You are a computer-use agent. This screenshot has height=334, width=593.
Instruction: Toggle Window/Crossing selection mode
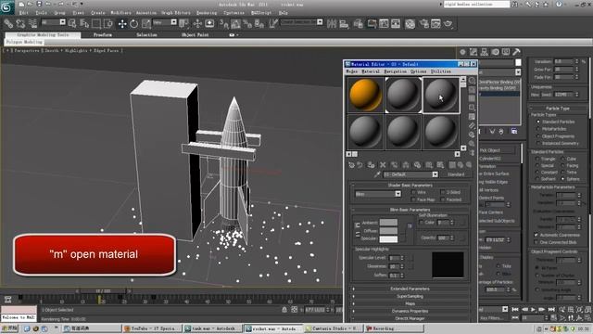point(108,24)
